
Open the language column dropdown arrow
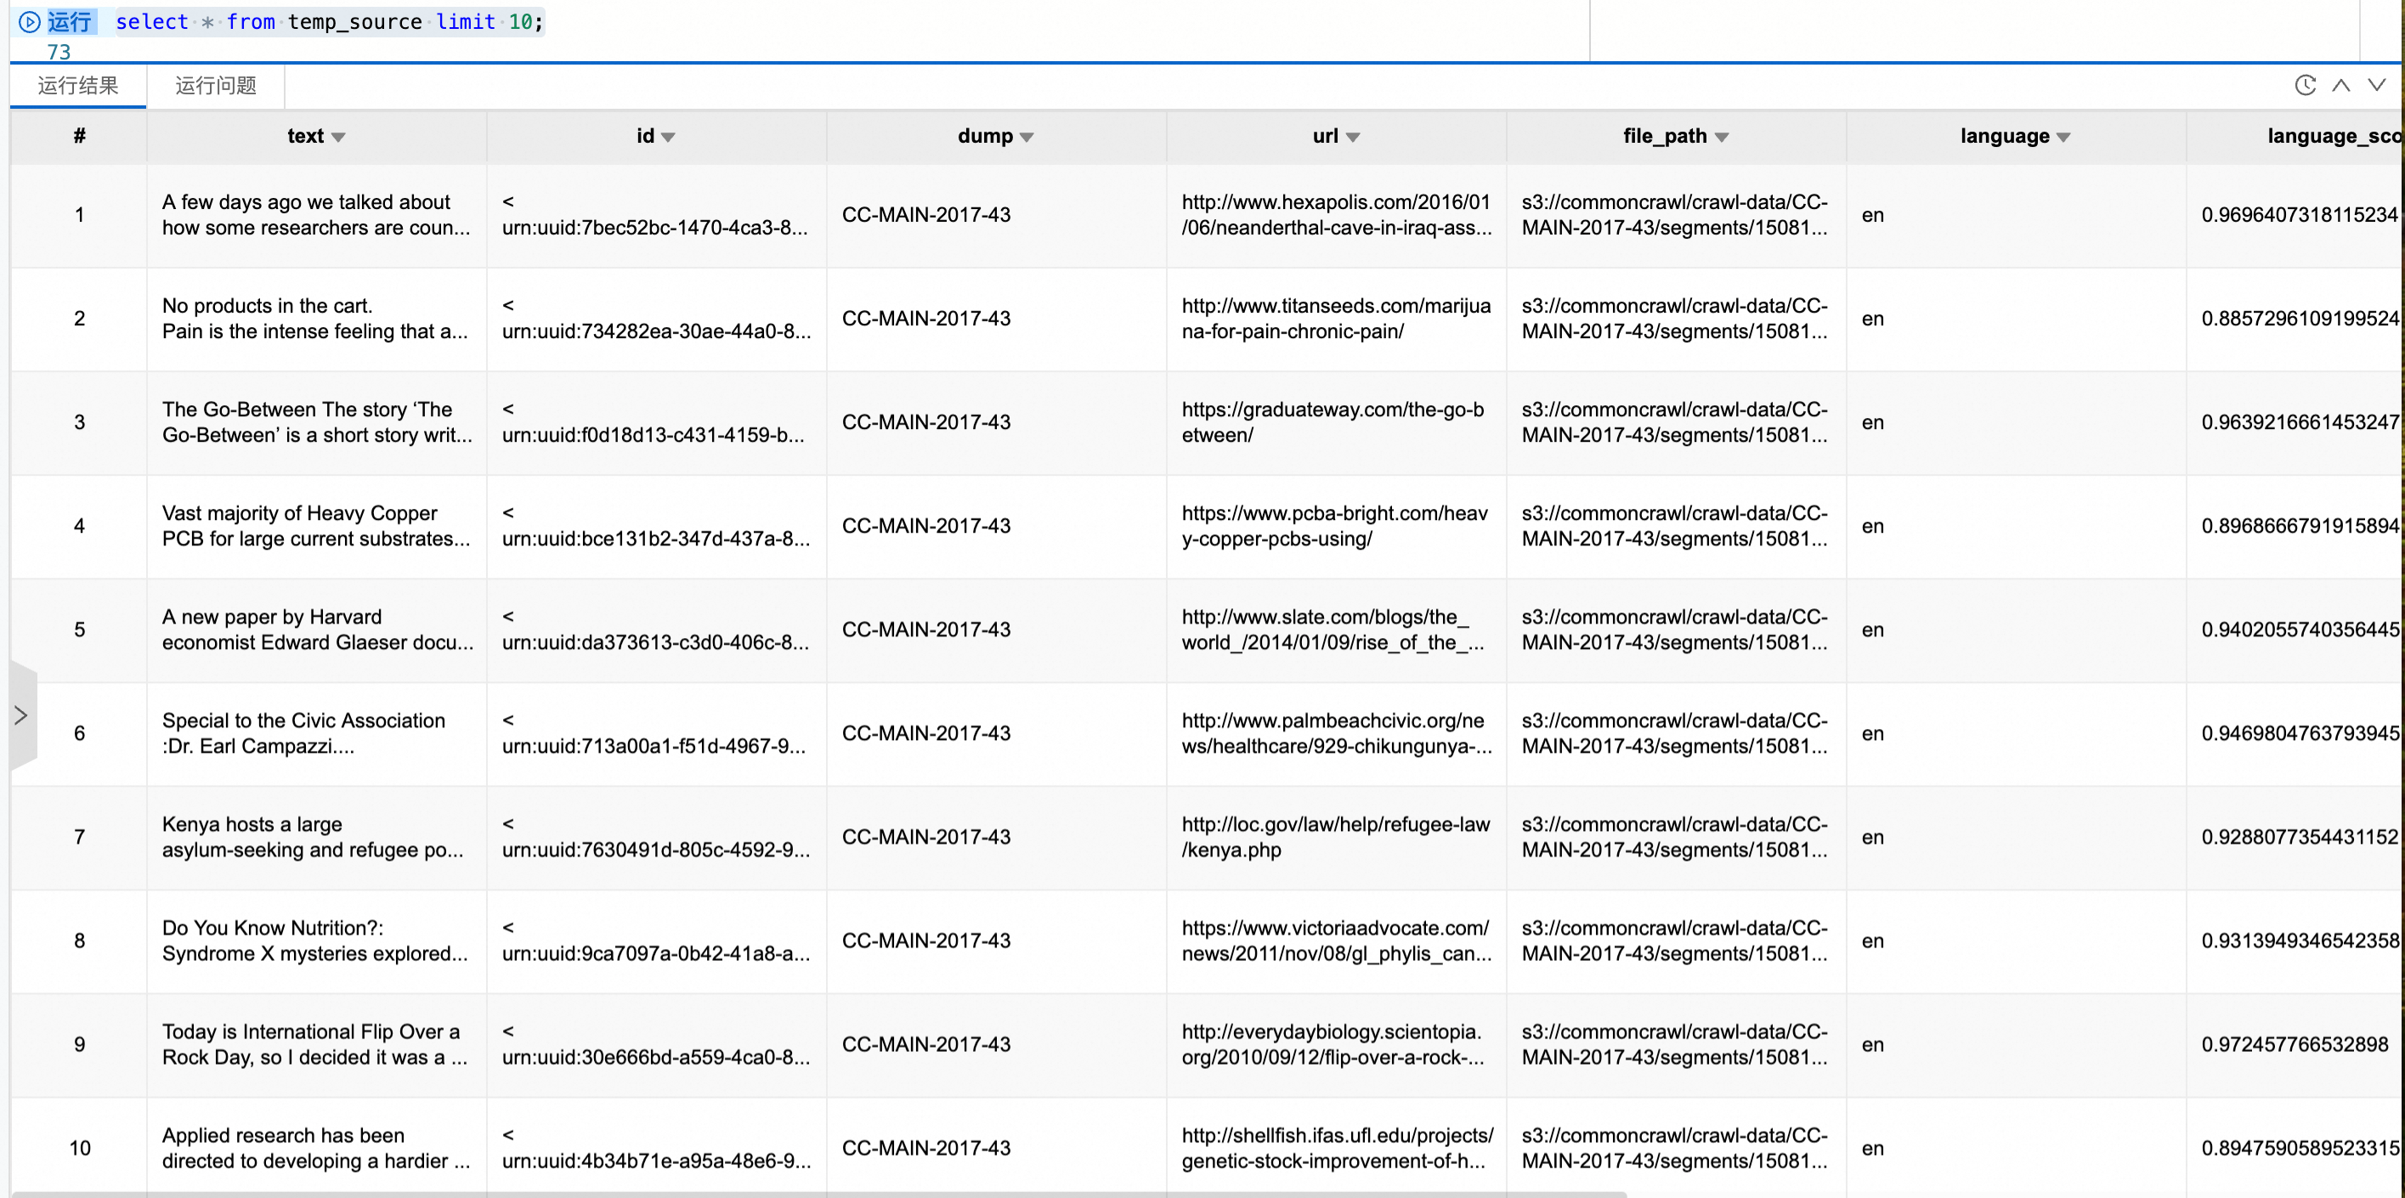2063,138
